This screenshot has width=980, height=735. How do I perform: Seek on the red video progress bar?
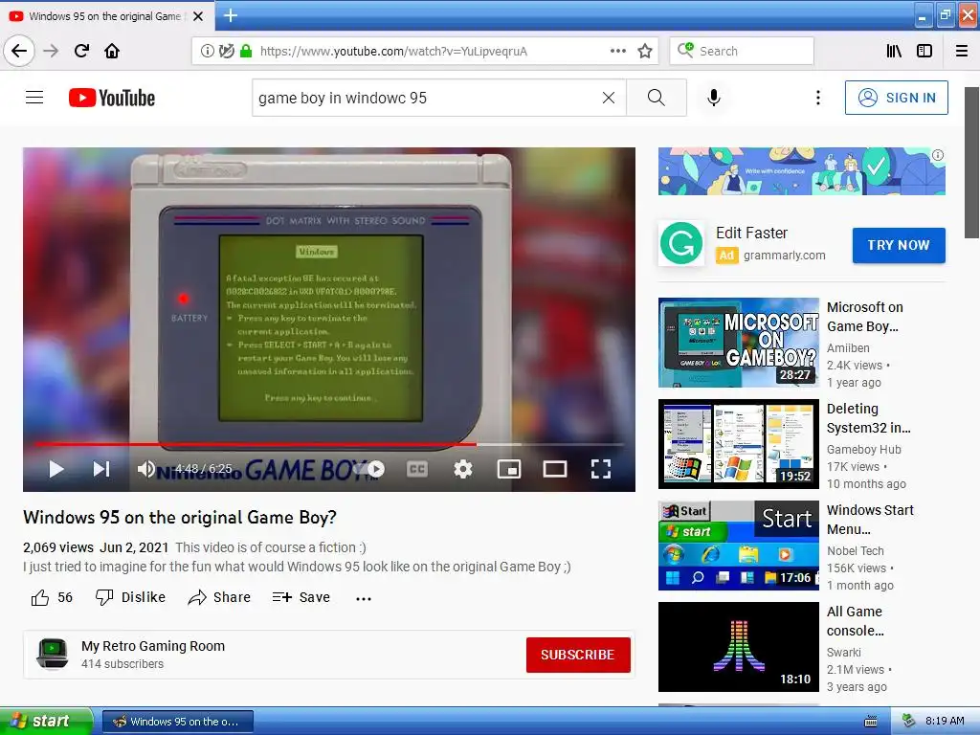pos(329,444)
